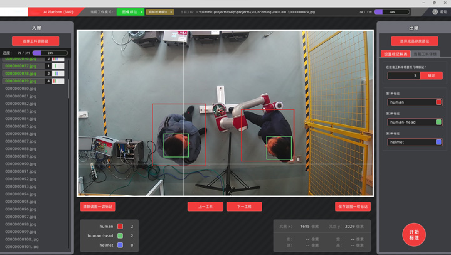Open the green image annotation mode dropdown
The height and width of the screenshot is (255, 451).
point(130,12)
